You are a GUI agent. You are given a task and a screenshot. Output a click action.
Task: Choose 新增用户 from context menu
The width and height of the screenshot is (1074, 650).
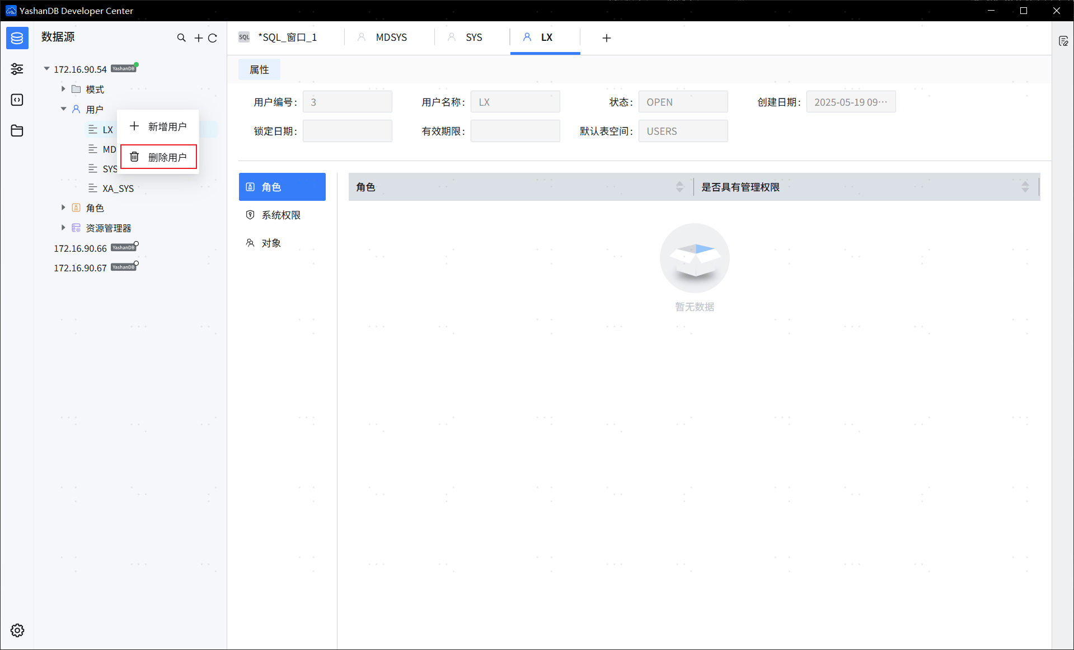pyautogui.click(x=159, y=127)
